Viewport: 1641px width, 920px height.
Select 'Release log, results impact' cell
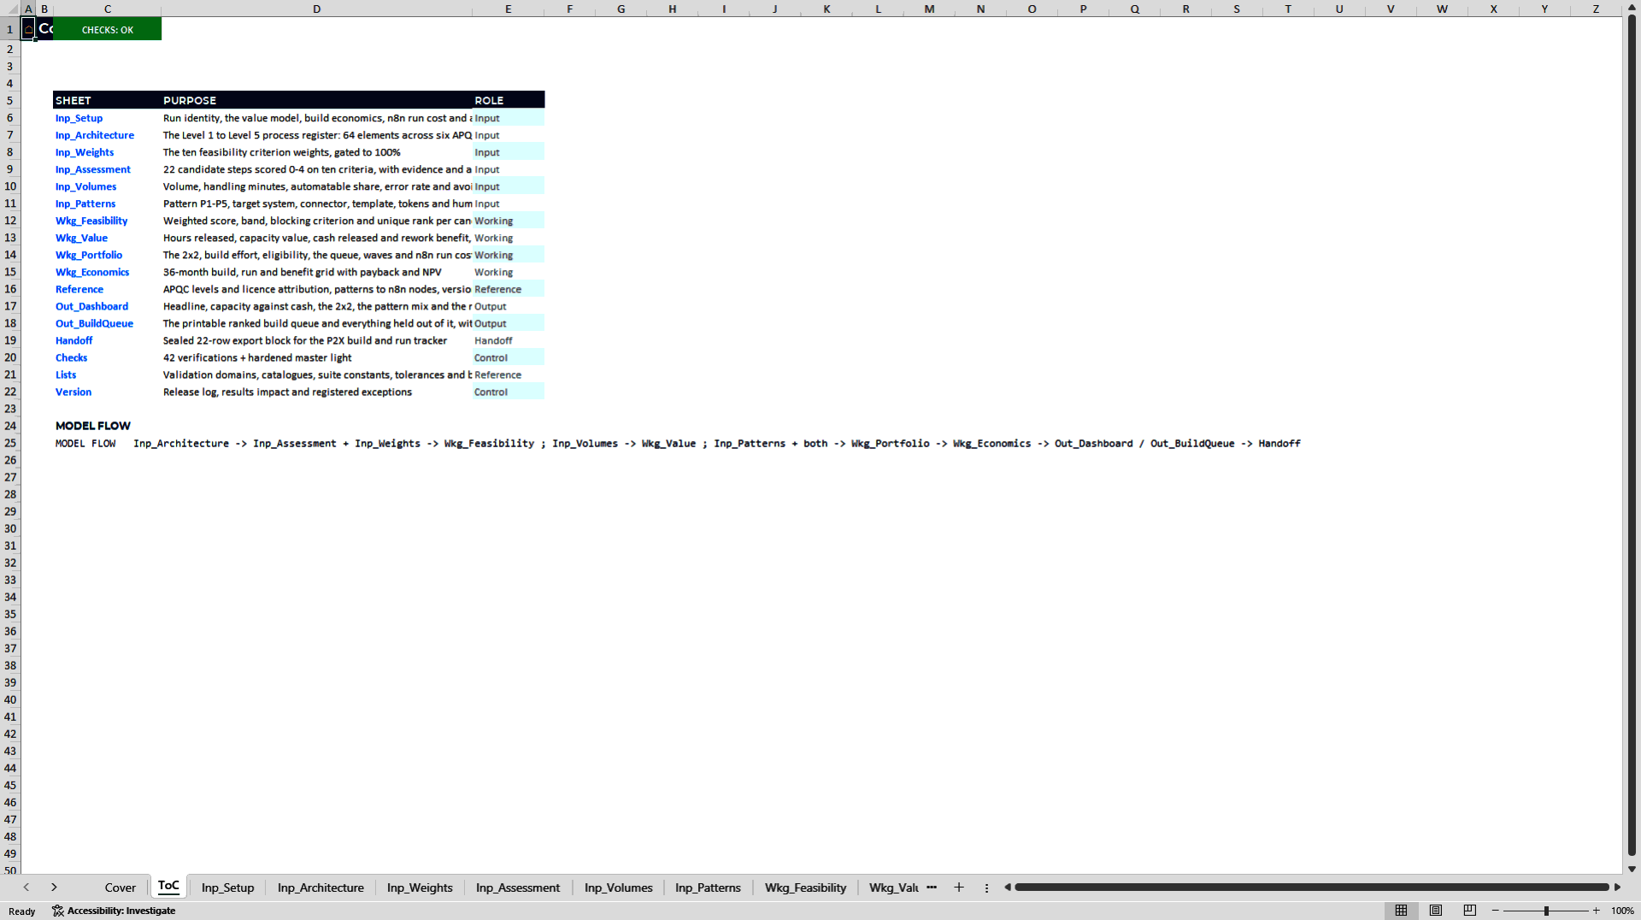[316, 392]
